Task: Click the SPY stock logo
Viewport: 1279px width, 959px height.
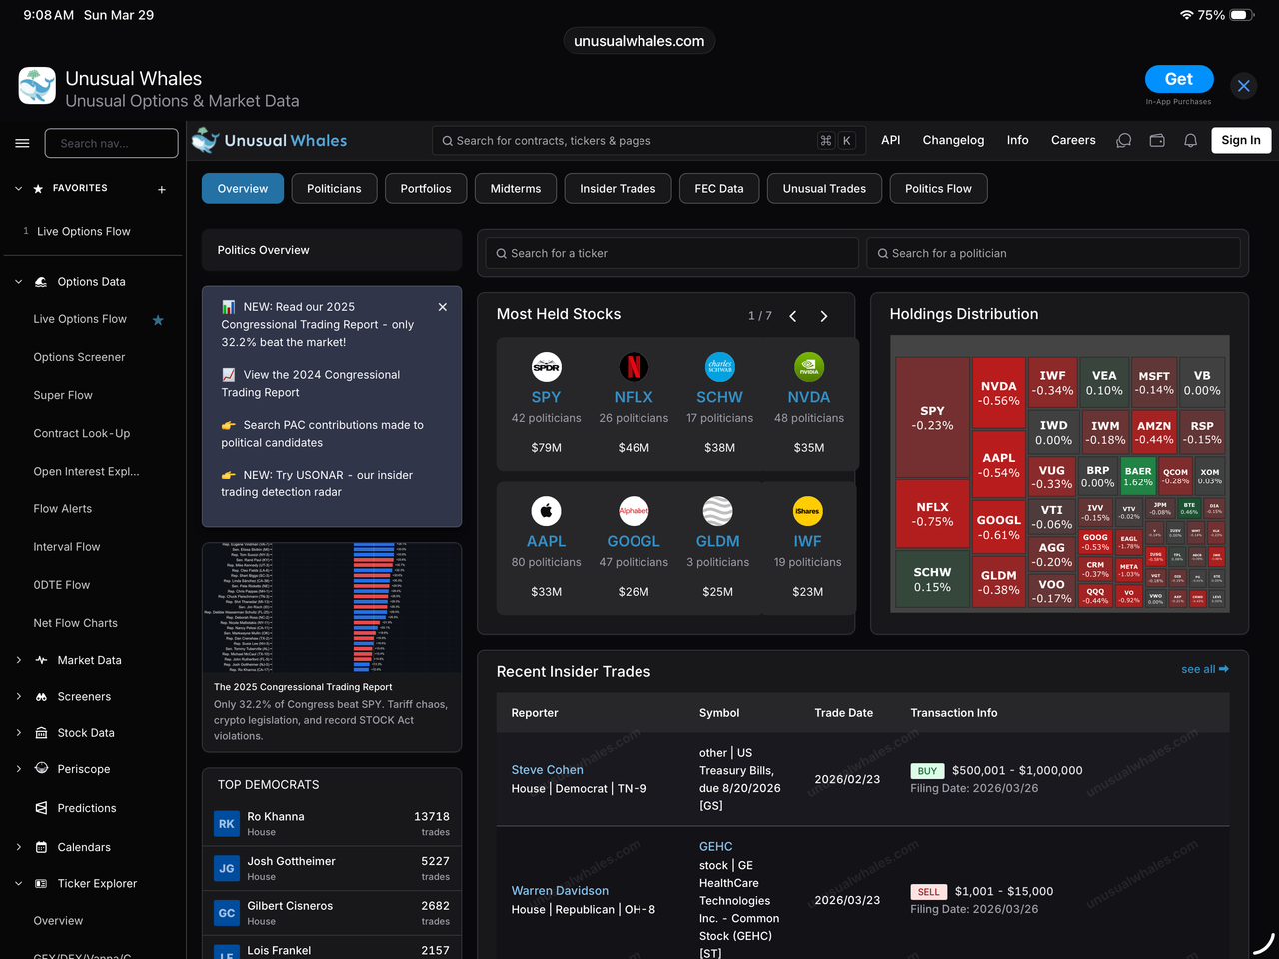Action: (x=547, y=367)
